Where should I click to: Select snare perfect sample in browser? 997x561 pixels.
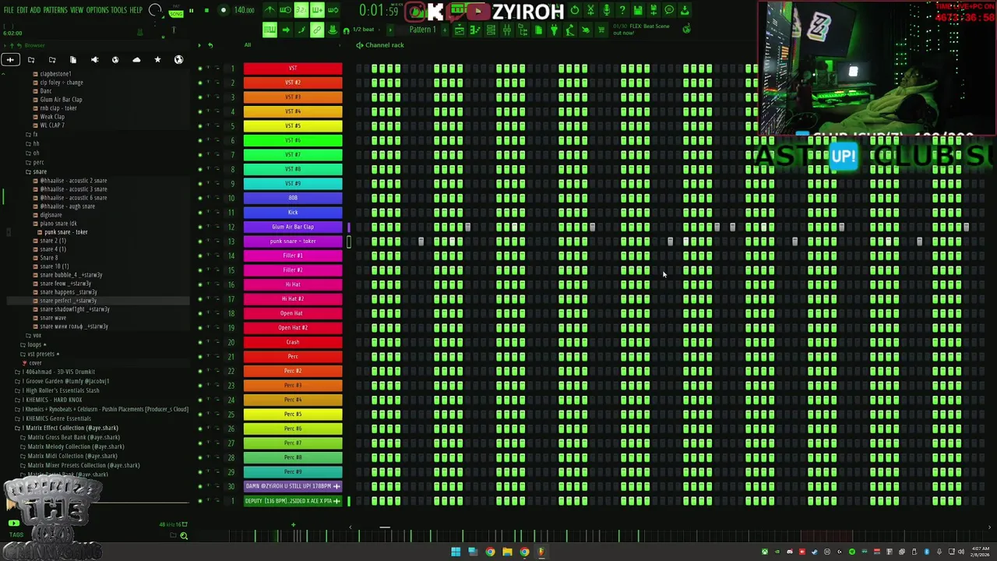pyautogui.click(x=69, y=301)
